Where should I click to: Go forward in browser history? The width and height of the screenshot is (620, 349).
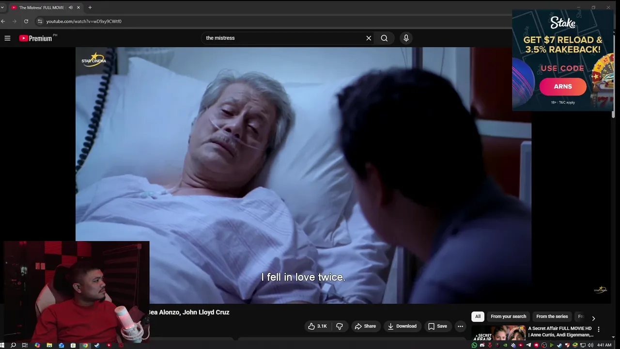[15, 21]
